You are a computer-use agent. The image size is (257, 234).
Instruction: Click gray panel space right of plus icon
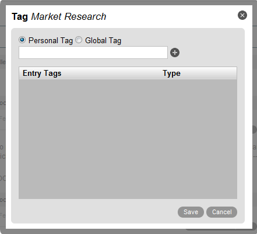[x=210, y=53]
